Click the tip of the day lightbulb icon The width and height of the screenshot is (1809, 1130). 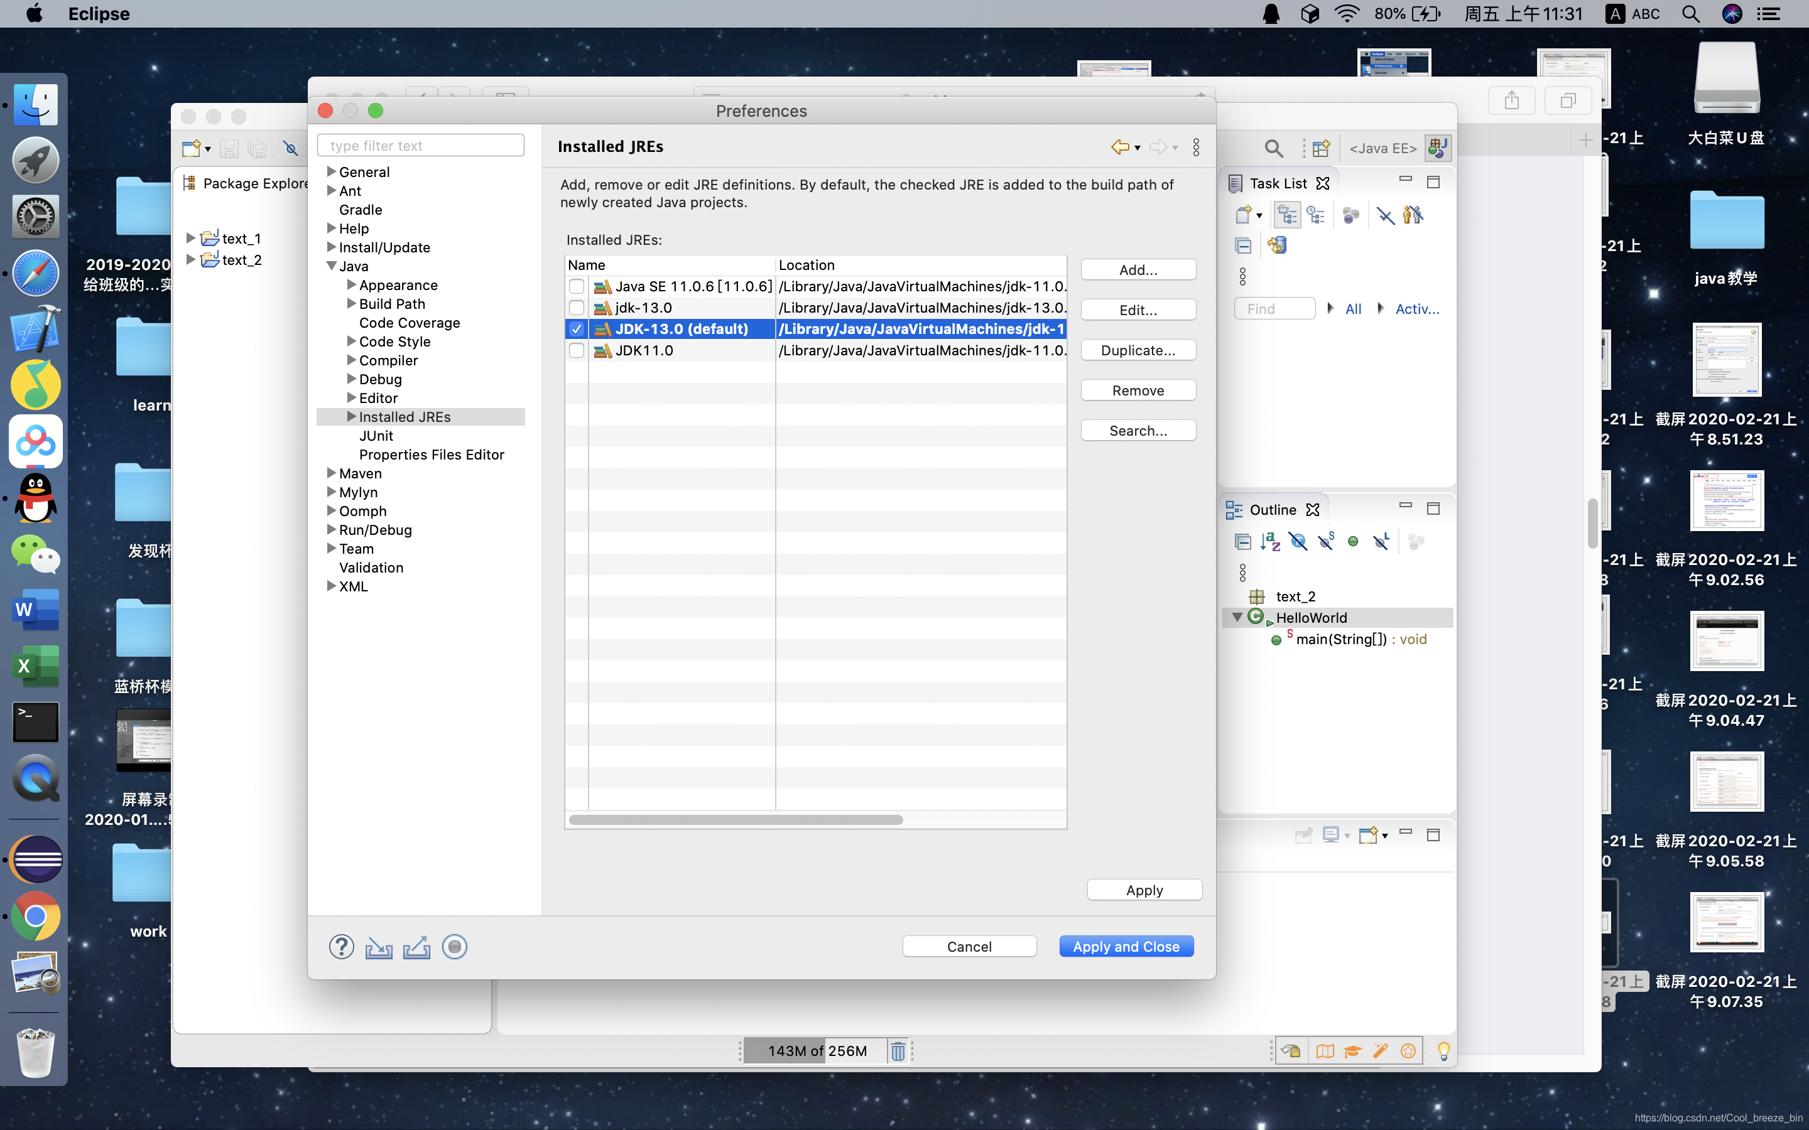1443,1051
